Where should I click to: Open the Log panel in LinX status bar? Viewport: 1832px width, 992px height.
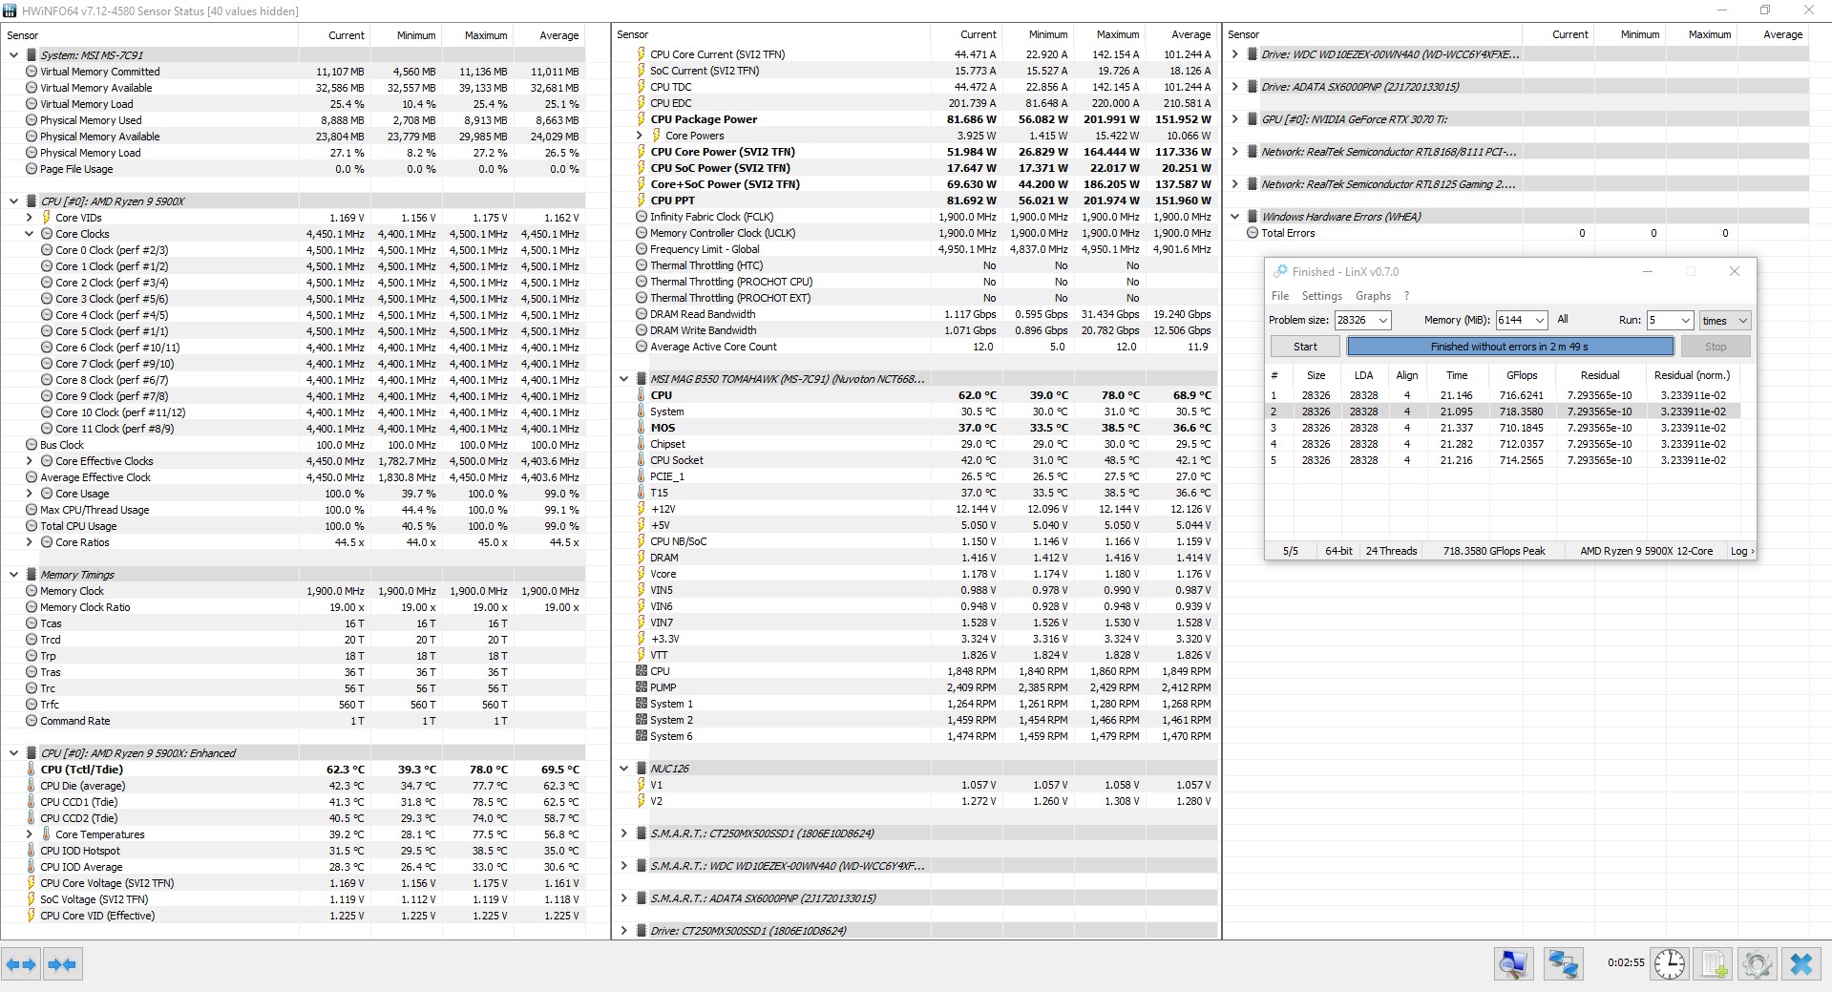(1741, 551)
